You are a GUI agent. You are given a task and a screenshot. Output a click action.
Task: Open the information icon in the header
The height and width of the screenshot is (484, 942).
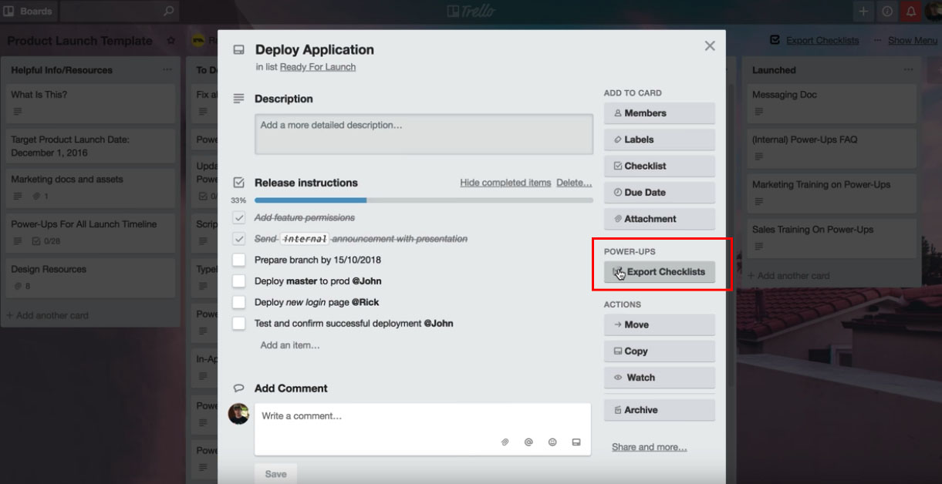point(887,12)
